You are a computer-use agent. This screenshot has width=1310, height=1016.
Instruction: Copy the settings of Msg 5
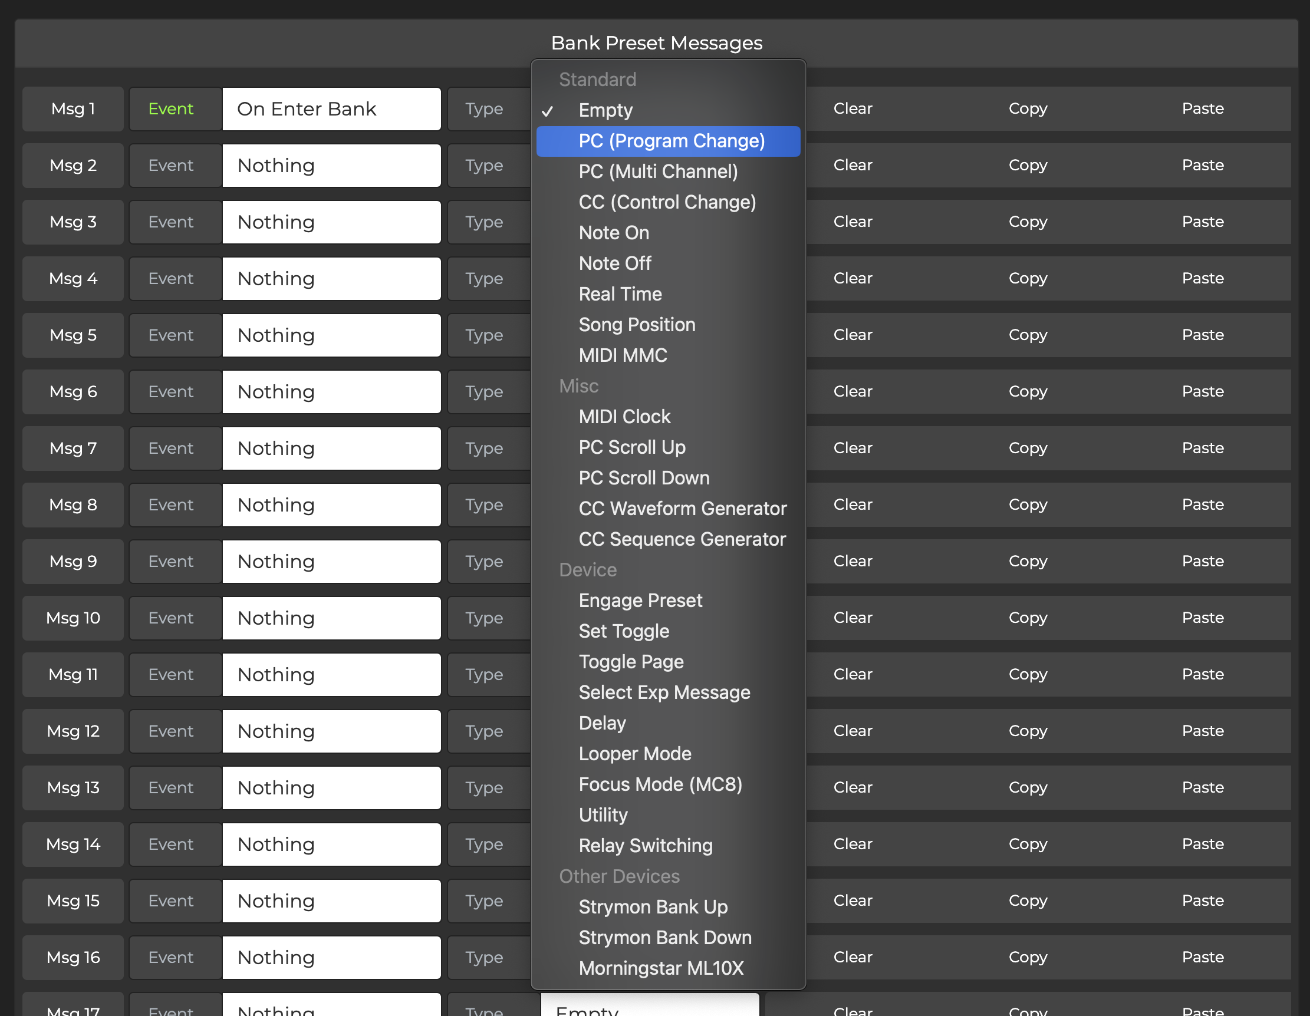coord(1027,335)
